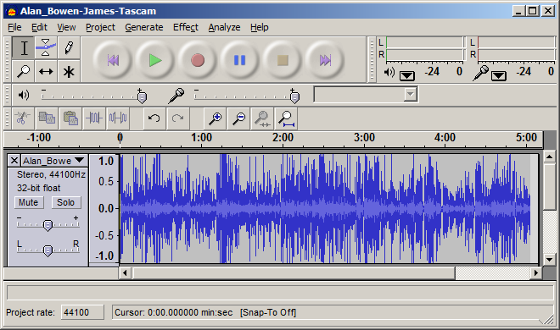Click the Cut scissors icon

click(23, 118)
